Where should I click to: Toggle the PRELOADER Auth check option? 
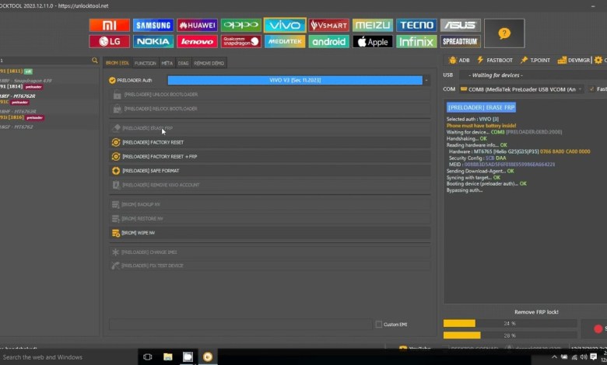pyautogui.click(x=113, y=80)
